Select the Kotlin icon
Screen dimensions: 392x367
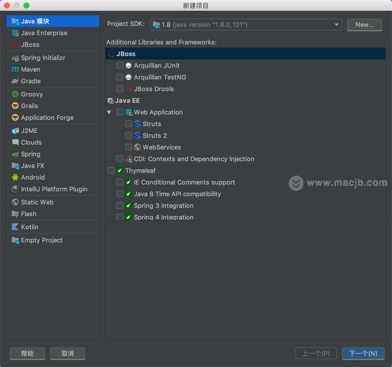click(15, 227)
